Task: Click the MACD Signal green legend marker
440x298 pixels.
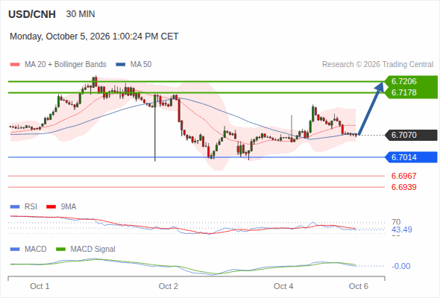Action: [60, 250]
